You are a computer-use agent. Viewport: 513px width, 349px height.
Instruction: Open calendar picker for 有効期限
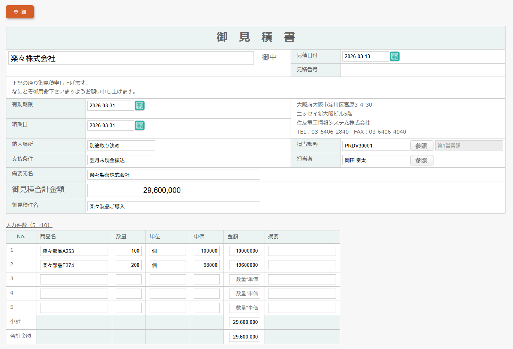click(139, 105)
